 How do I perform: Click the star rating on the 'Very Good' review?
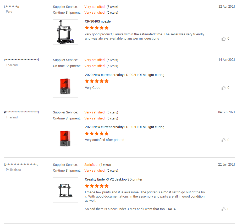[x=97, y=81]
